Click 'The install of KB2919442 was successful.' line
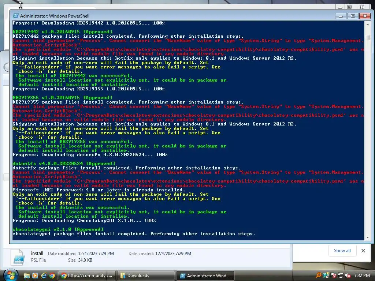This screenshot has width=375, height=281. tap(74, 76)
